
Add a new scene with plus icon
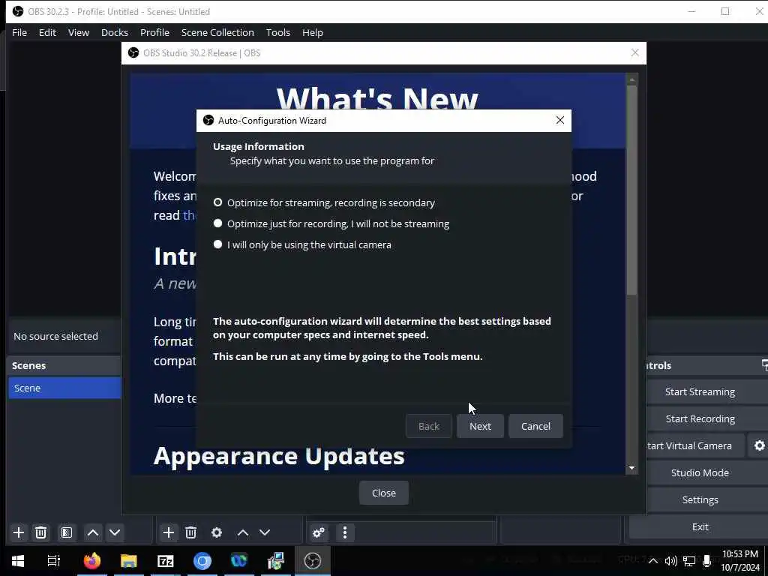point(19,532)
